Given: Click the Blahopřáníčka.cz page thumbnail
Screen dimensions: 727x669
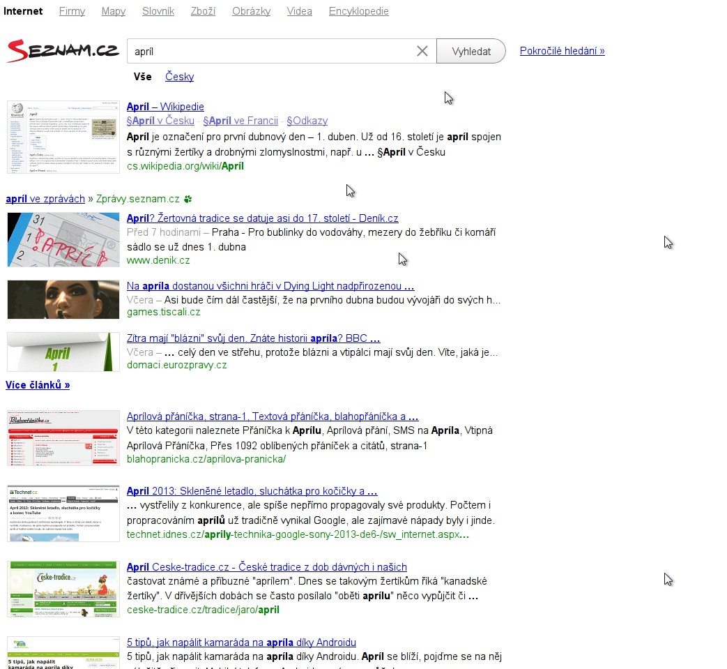Looking at the screenshot, I should (63, 438).
